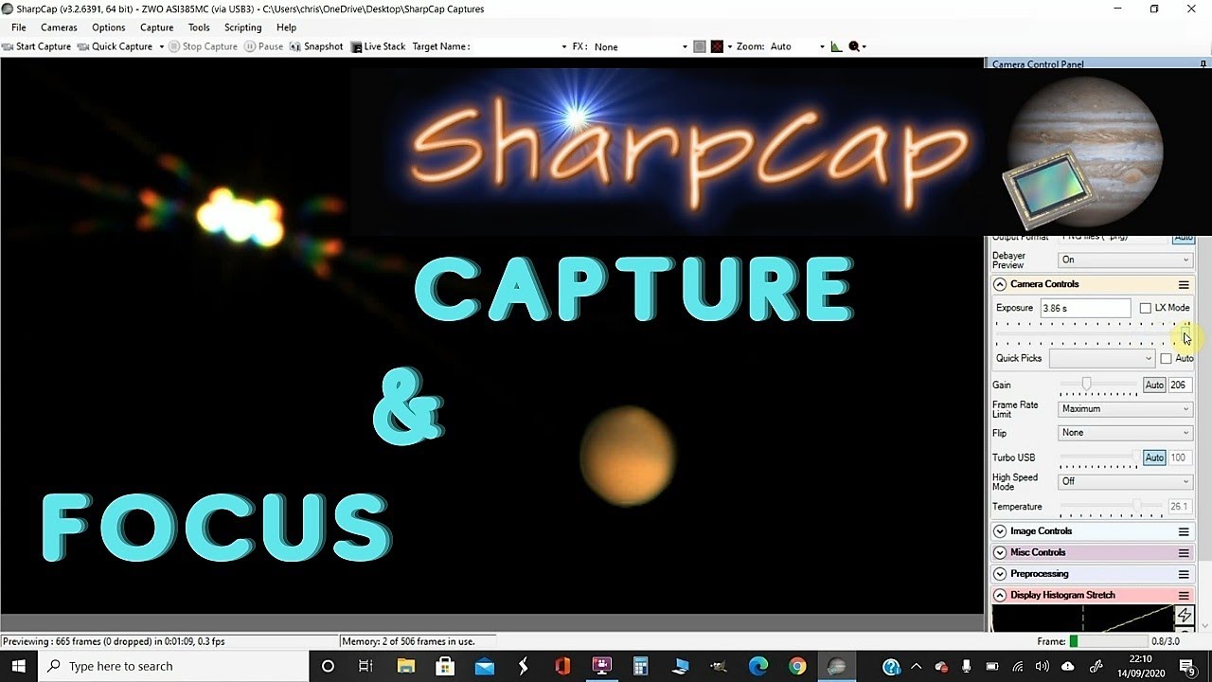
Task: Open the Zoom dropdown in toolbar
Action: coord(797,46)
